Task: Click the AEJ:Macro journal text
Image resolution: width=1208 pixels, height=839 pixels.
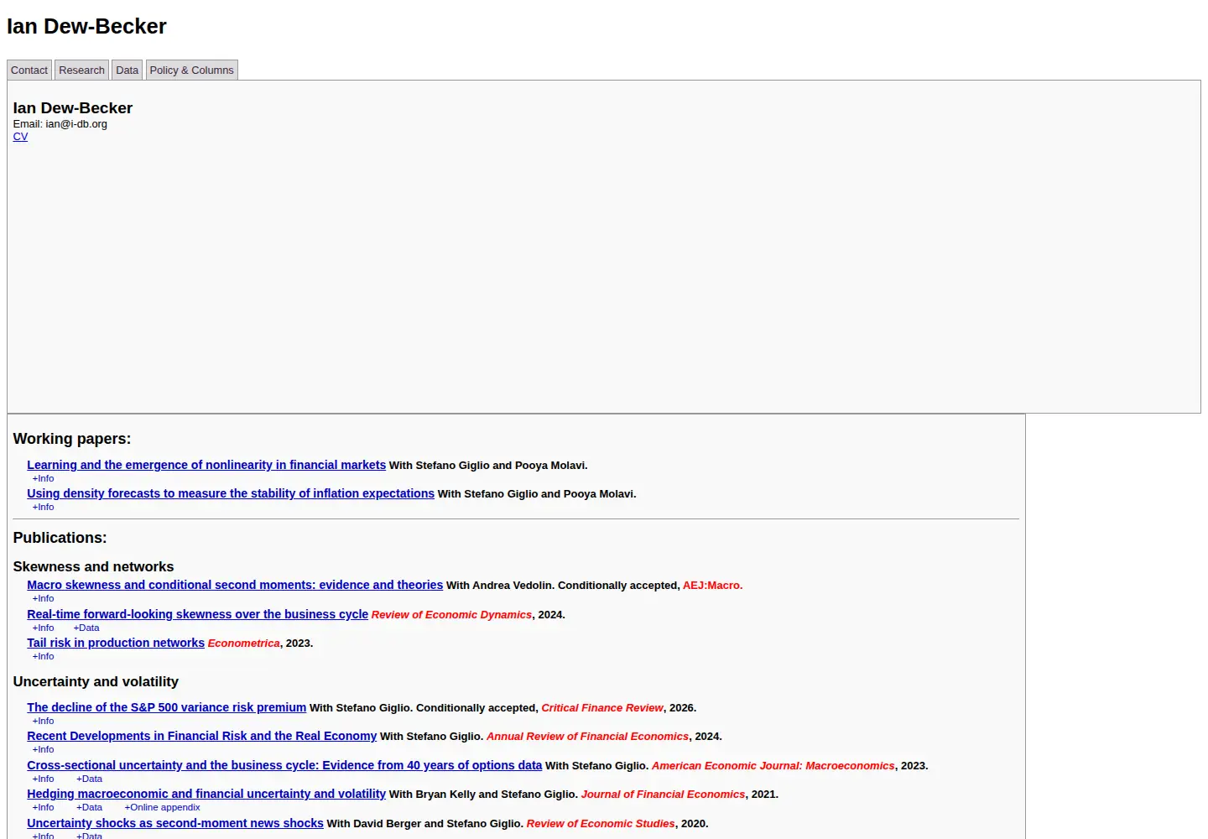Action: (712, 586)
